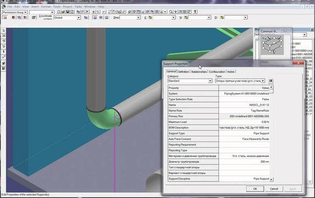Open the Category Standard dropdown
315x198 pixels.
point(190,81)
